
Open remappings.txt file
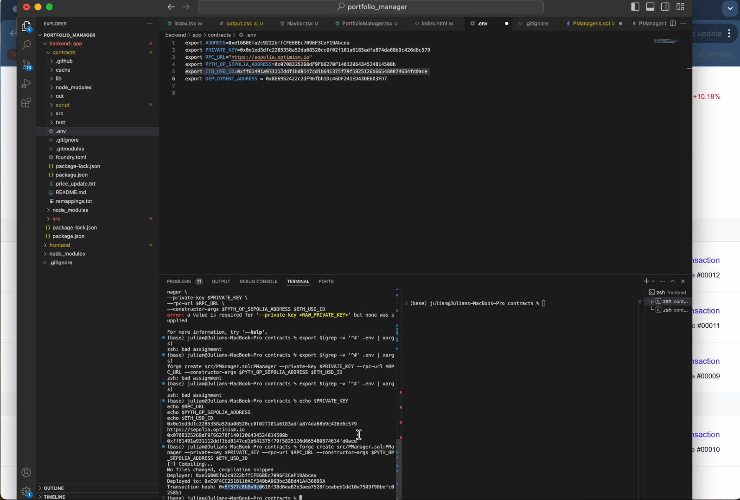click(x=74, y=201)
